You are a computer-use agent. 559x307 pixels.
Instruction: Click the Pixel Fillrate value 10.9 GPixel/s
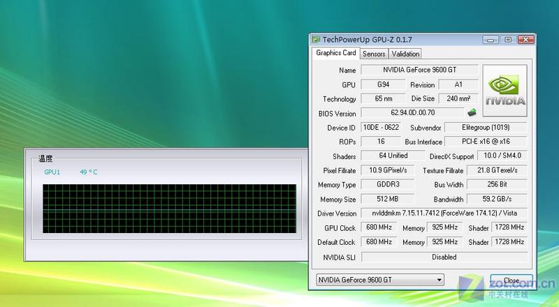[x=388, y=170]
